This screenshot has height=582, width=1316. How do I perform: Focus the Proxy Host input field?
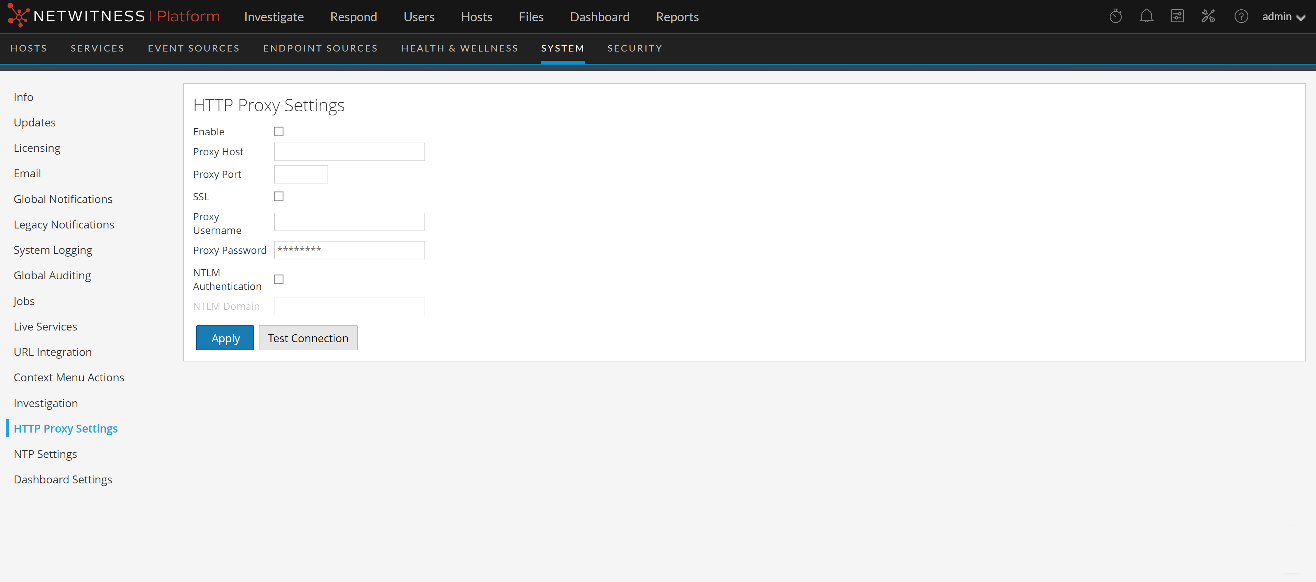click(350, 152)
